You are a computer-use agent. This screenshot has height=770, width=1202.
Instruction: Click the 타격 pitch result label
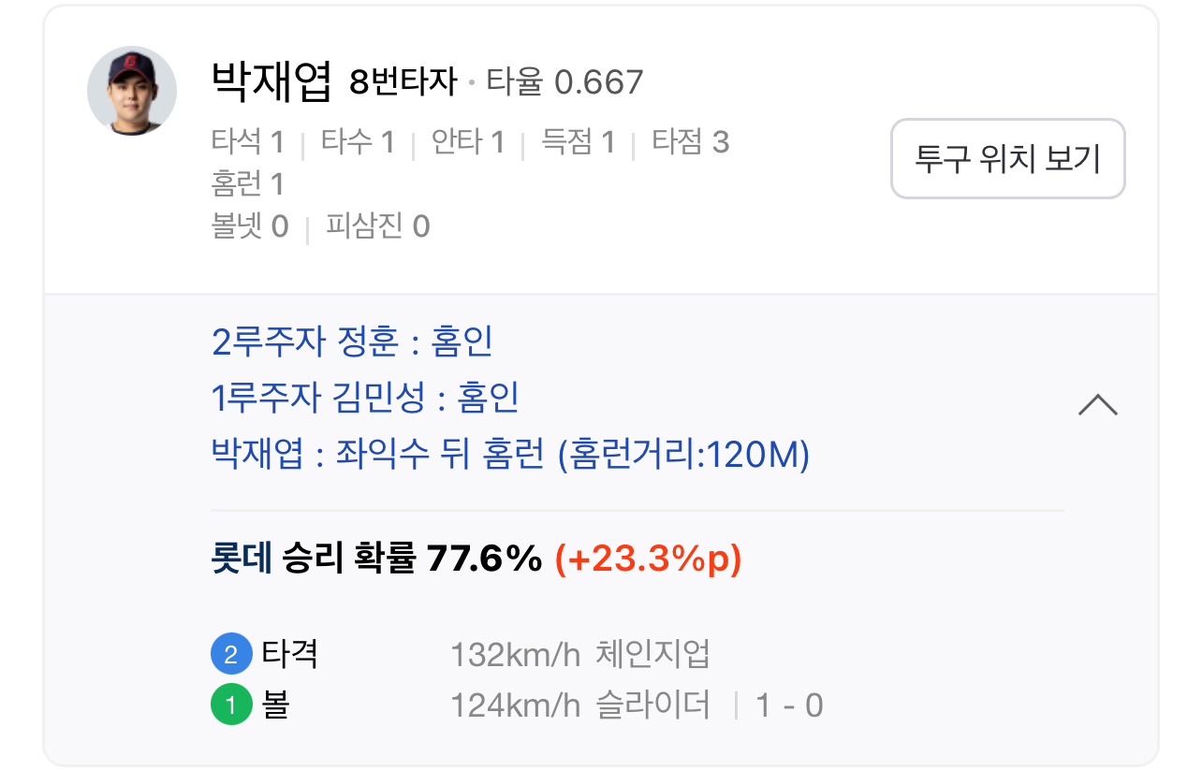pos(290,654)
